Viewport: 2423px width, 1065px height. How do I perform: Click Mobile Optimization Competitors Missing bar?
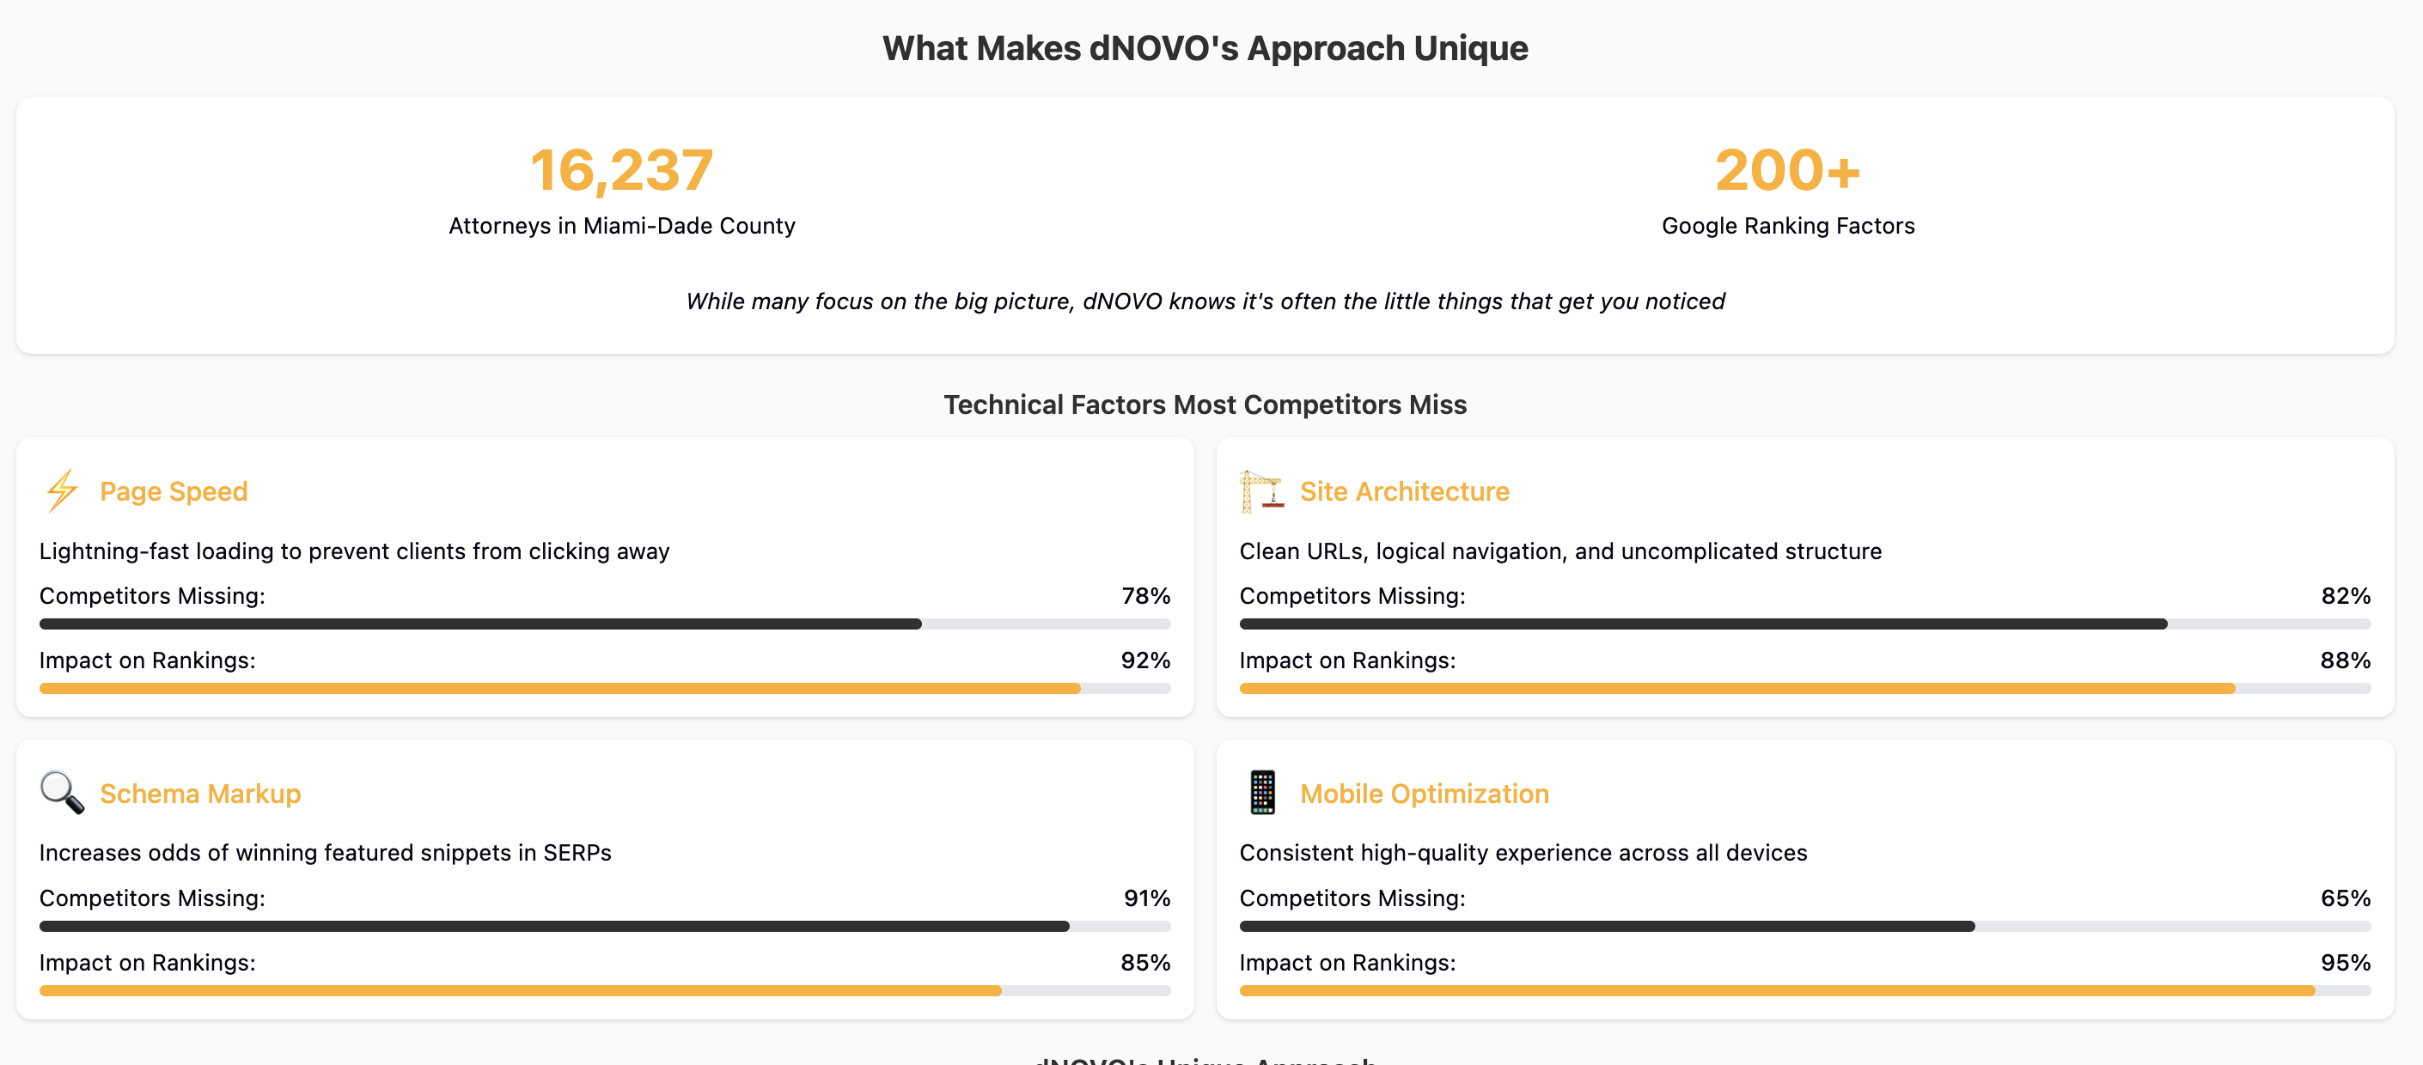click(1804, 927)
